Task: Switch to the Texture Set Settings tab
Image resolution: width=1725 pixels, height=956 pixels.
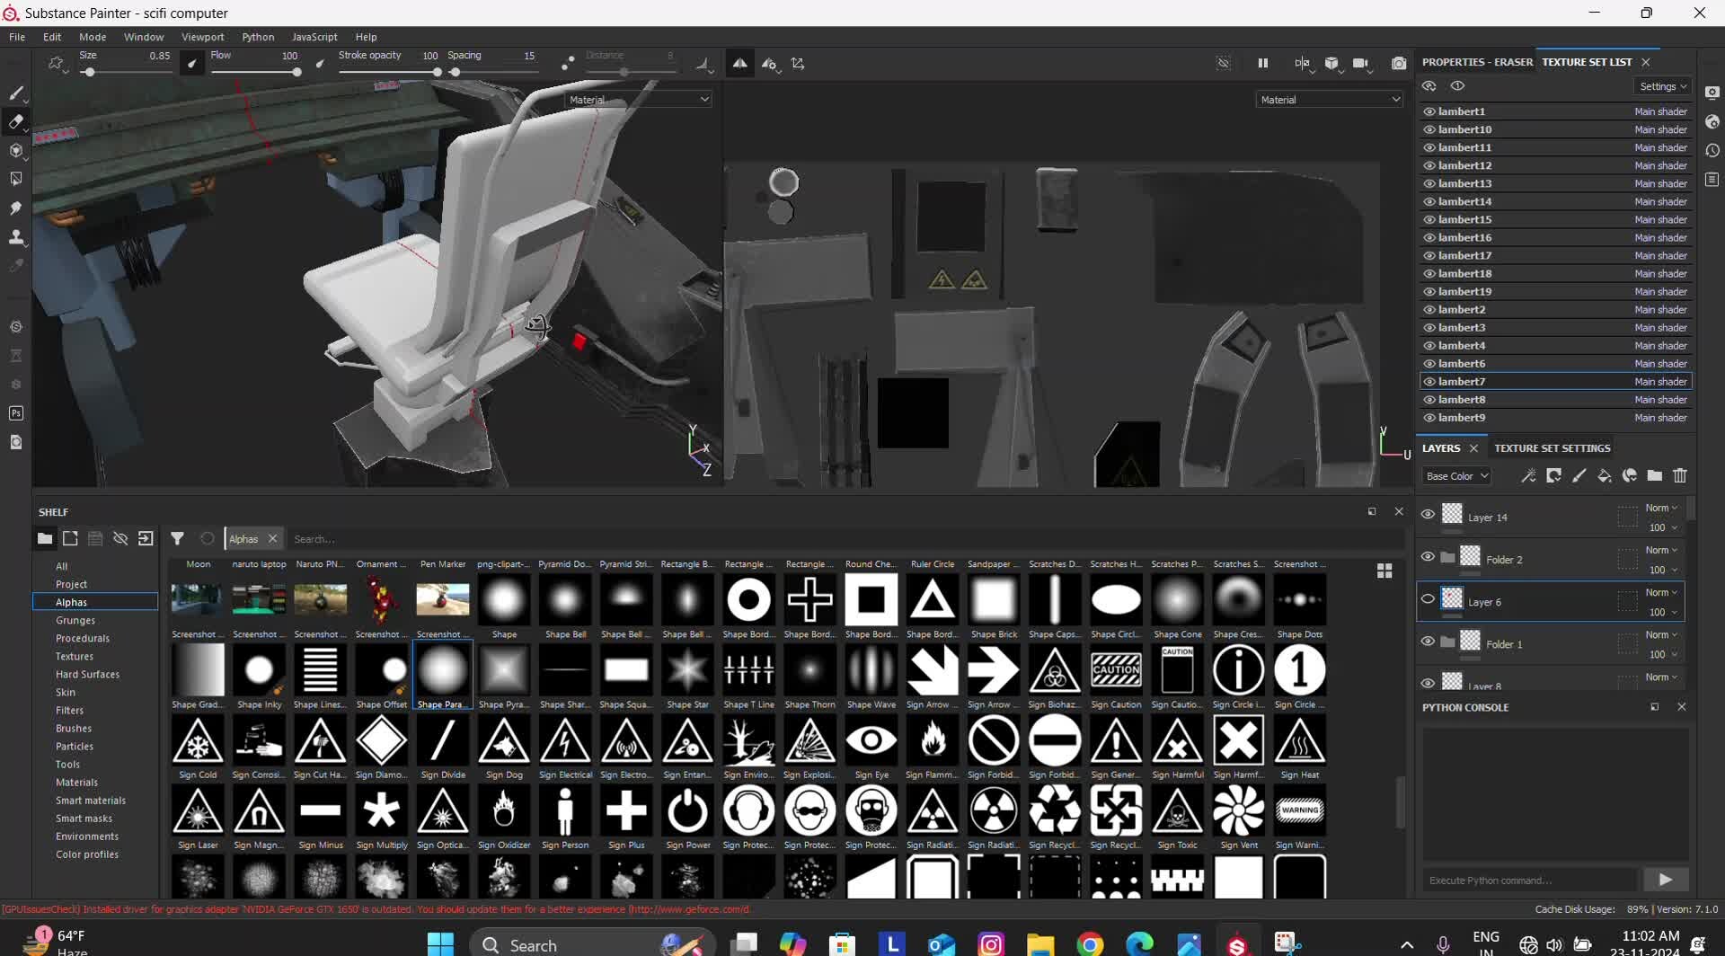Action: pos(1552,447)
